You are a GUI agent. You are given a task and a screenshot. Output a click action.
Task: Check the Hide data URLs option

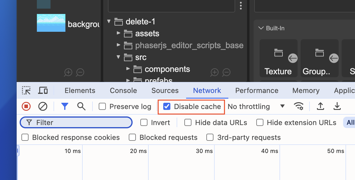pyautogui.click(x=188, y=122)
